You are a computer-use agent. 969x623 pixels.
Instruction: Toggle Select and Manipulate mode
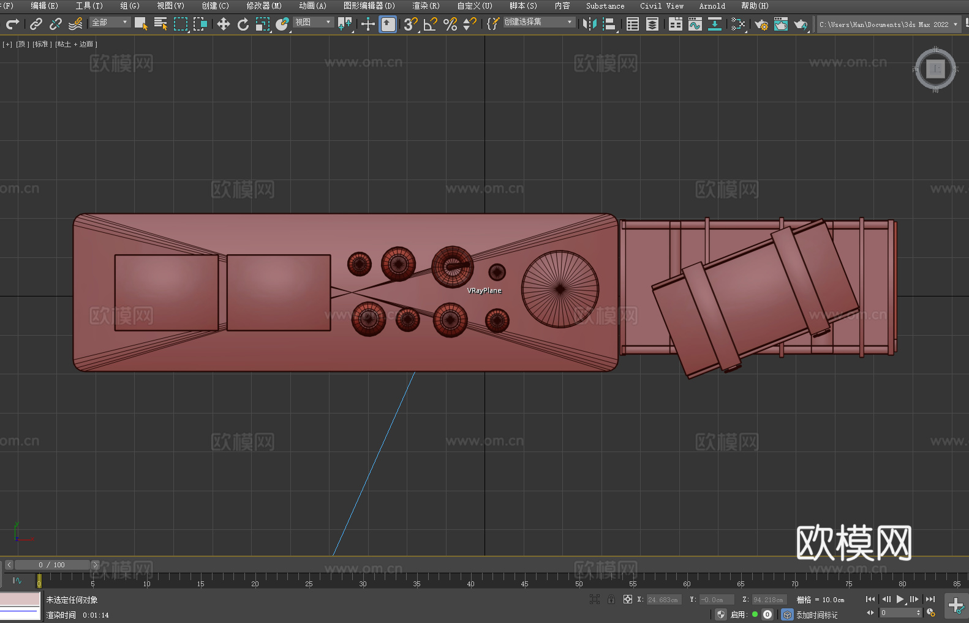[368, 24]
